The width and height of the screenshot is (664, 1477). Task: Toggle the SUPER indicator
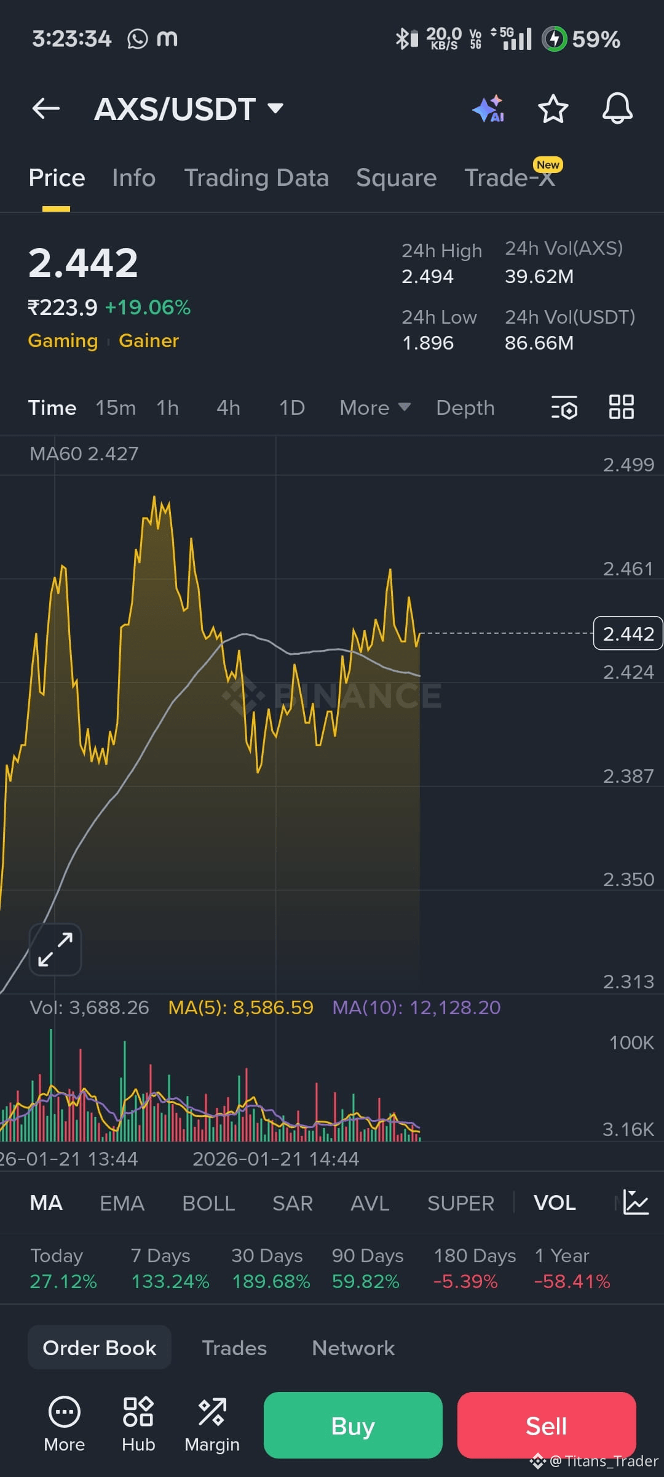tap(460, 1203)
